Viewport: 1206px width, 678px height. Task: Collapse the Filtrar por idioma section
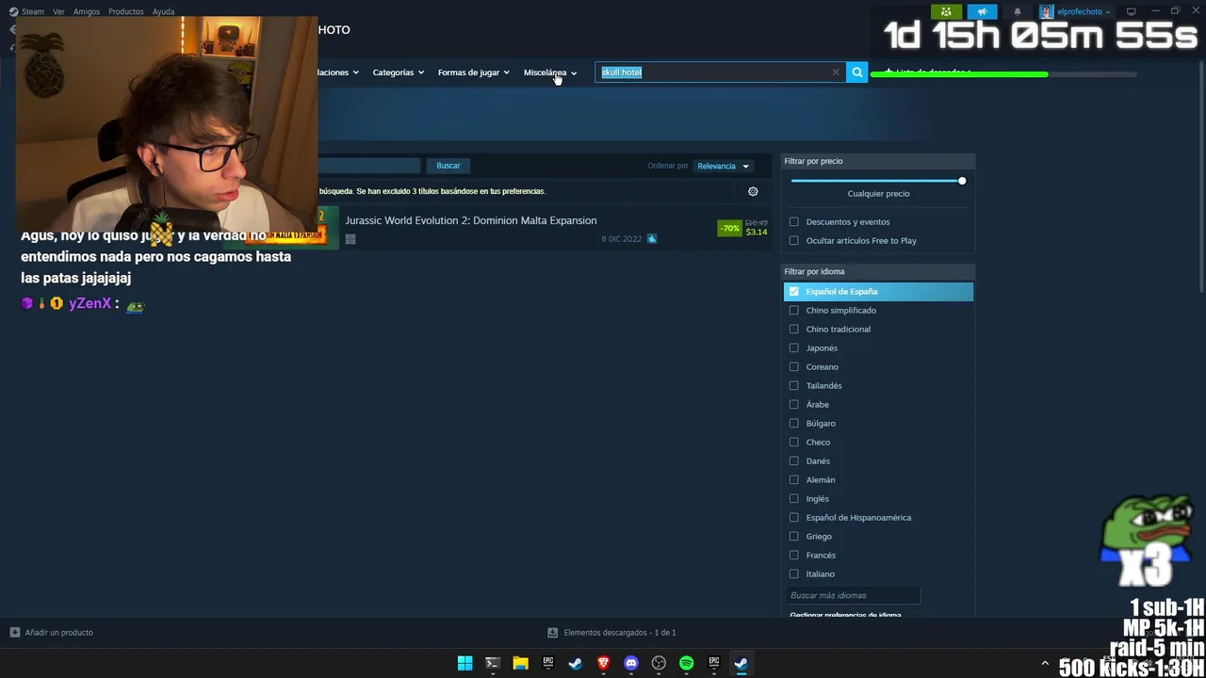[878, 271]
